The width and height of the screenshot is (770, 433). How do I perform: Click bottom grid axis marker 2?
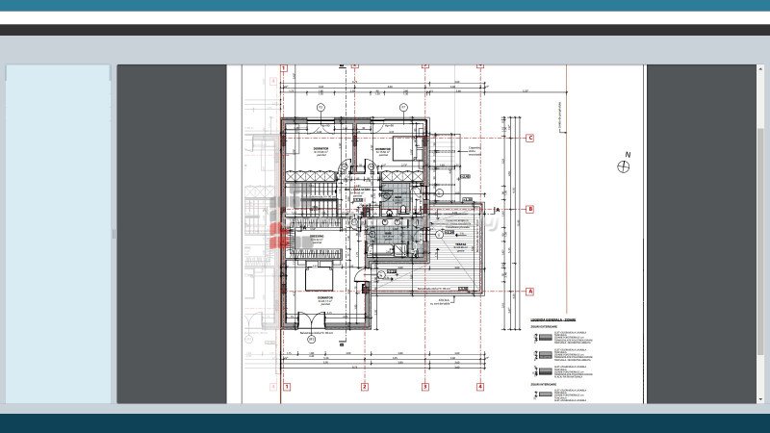[365, 387]
